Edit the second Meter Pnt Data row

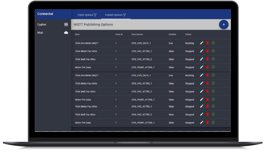[x=201, y=99]
